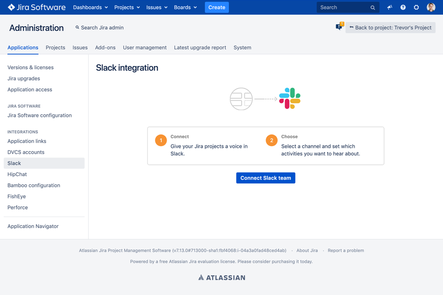Switch to the Add-ons tab
The width and height of the screenshot is (443, 295).
coord(105,48)
